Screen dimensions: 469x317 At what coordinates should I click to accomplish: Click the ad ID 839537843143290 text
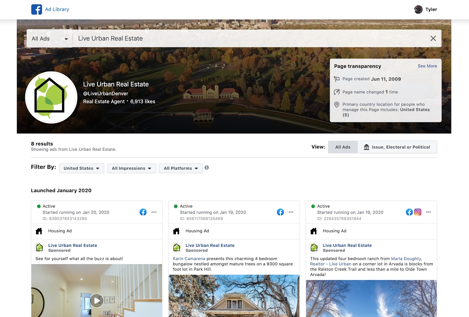tap(65, 219)
